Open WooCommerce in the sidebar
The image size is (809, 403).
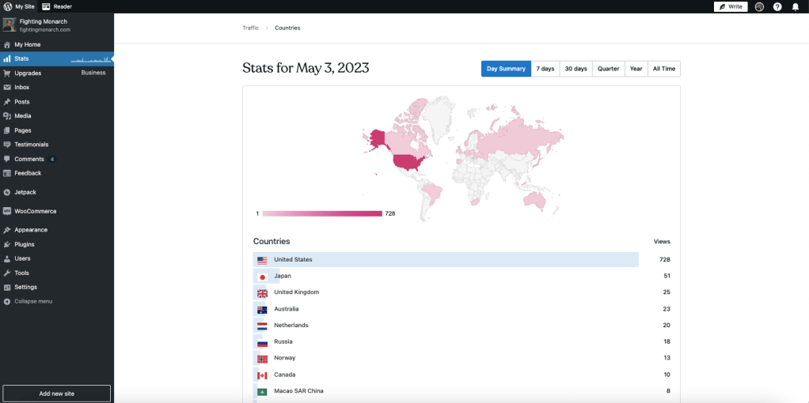click(35, 211)
